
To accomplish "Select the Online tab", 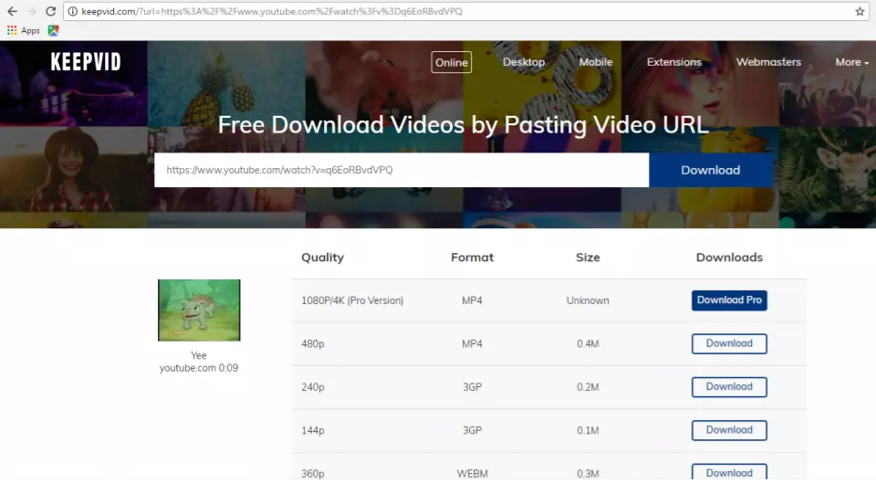I will [452, 62].
